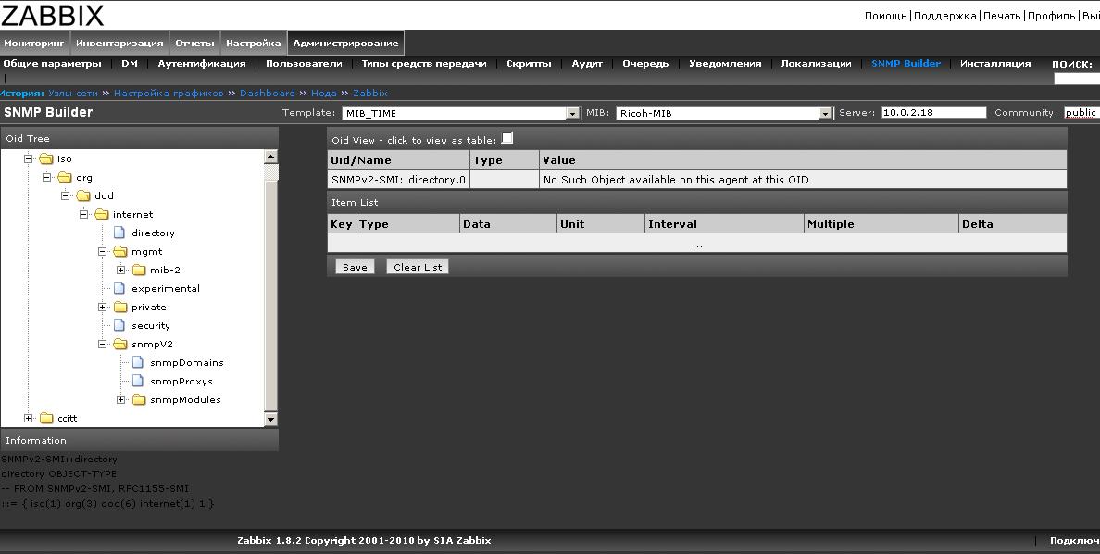Open the Помощь link
1100x554 pixels.
[885, 16]
